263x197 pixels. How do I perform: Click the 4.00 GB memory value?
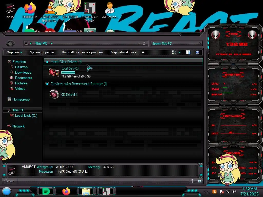108,167
